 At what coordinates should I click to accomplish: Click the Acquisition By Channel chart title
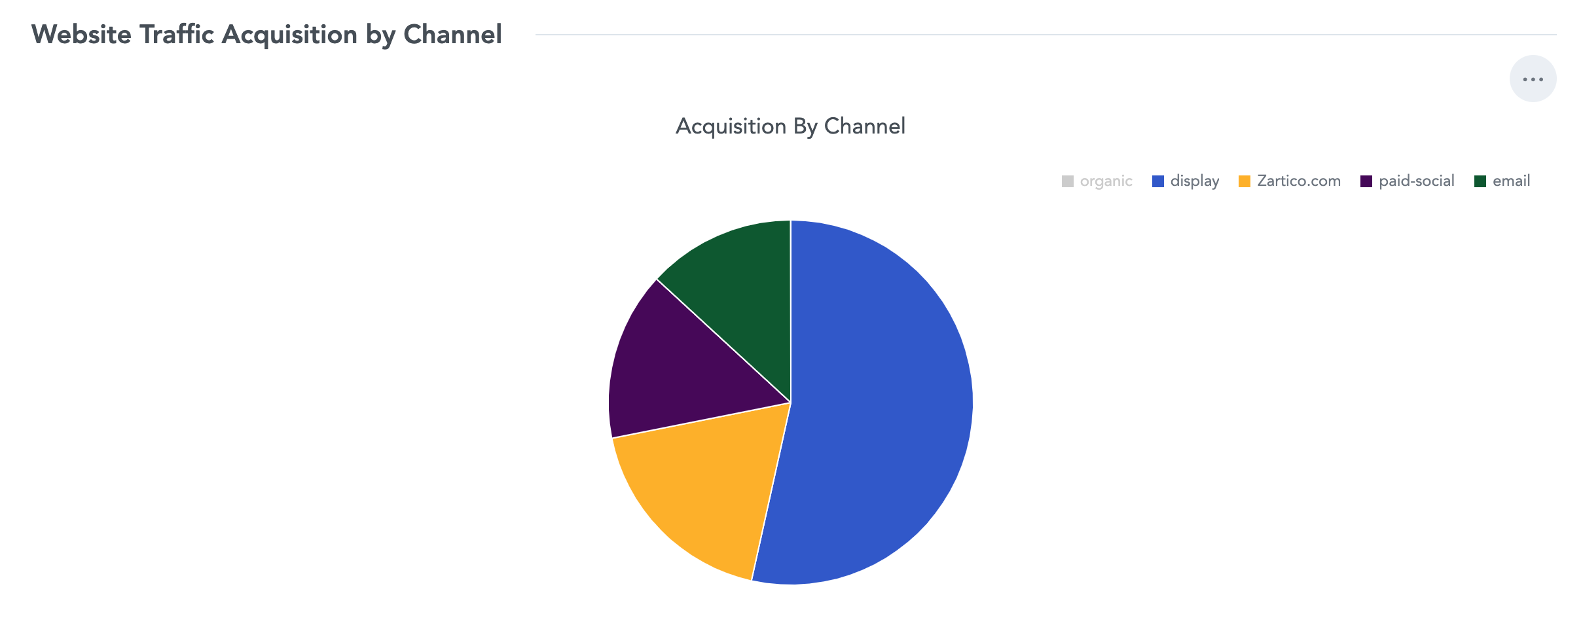[x=790, y=126]
